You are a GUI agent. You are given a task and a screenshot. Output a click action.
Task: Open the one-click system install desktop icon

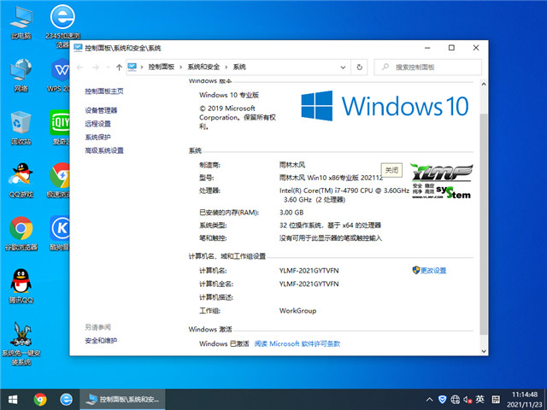21,343
